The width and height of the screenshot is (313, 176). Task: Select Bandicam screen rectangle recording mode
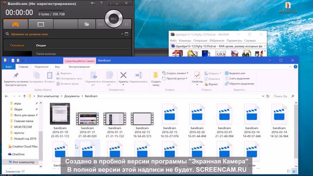pos(41,24)
